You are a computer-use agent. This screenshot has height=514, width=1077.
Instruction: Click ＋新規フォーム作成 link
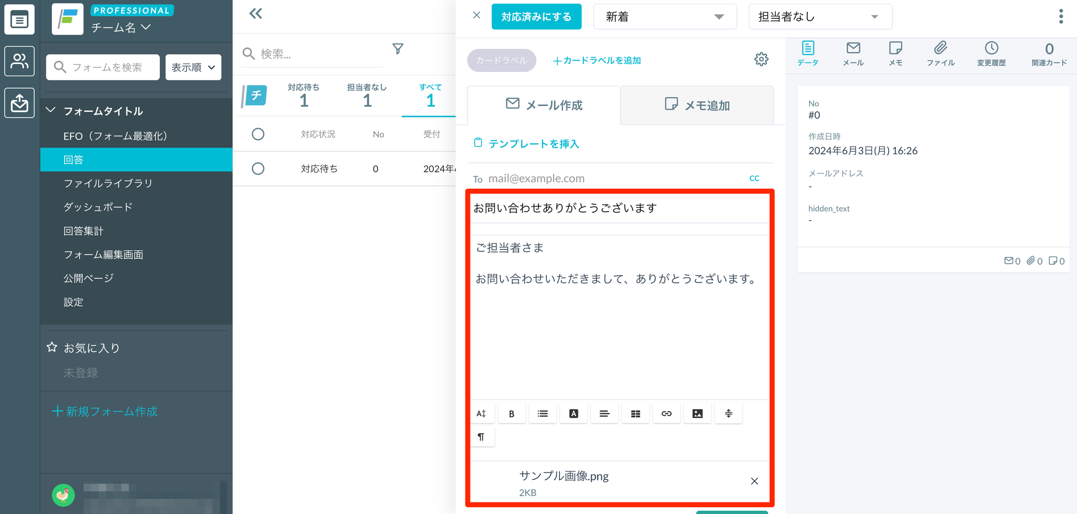tap(105, 412)
